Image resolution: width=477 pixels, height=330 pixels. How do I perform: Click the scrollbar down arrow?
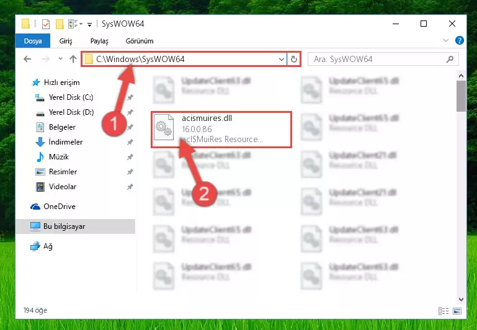tap(461, 299)
